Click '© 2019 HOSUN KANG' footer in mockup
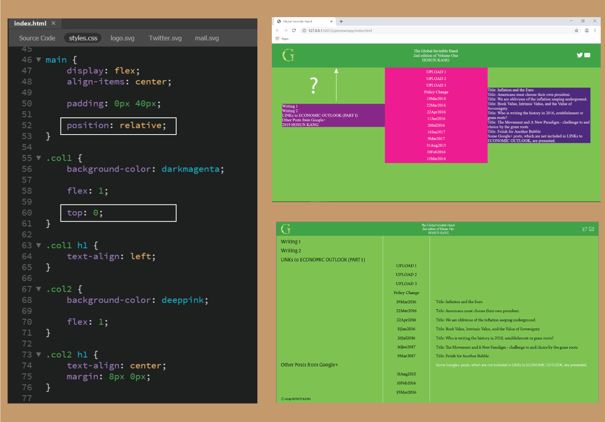This screenshot has width=605, height=422. (296, 399)
